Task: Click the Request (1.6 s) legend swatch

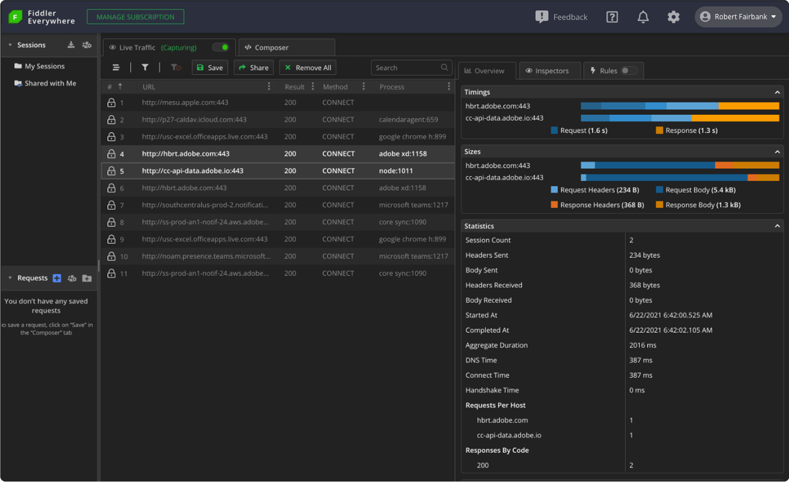Action: click(554, 131)
